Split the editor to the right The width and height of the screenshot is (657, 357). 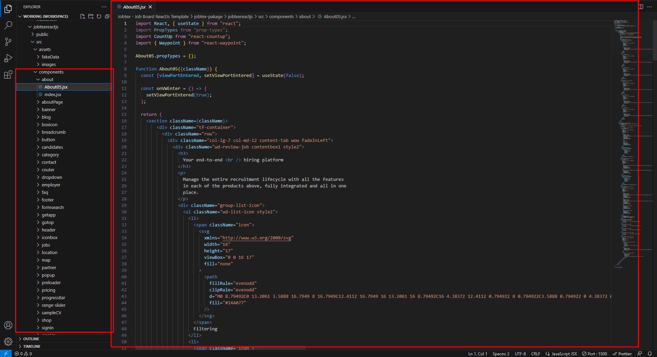(641, 7)
